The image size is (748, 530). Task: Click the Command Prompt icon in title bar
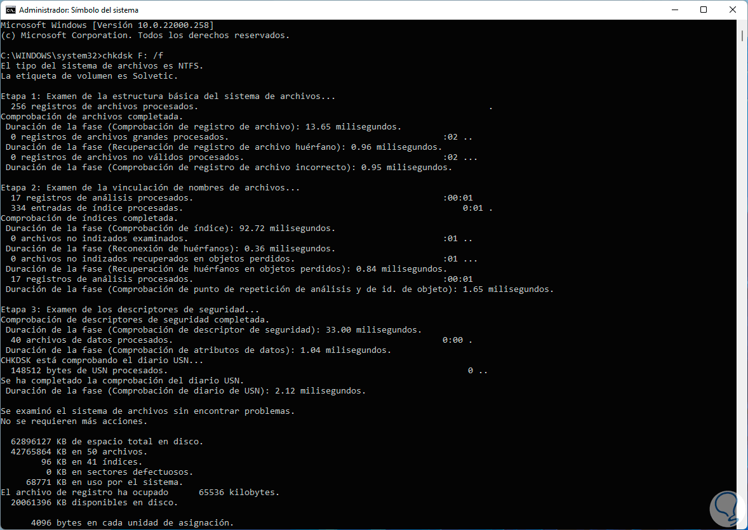pyautogui.click(x=10, y=10)
